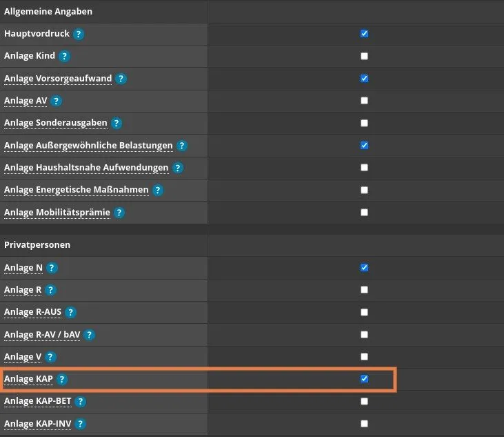Uncheck the Hauptvordruck checkbox

tap(365, 34)
